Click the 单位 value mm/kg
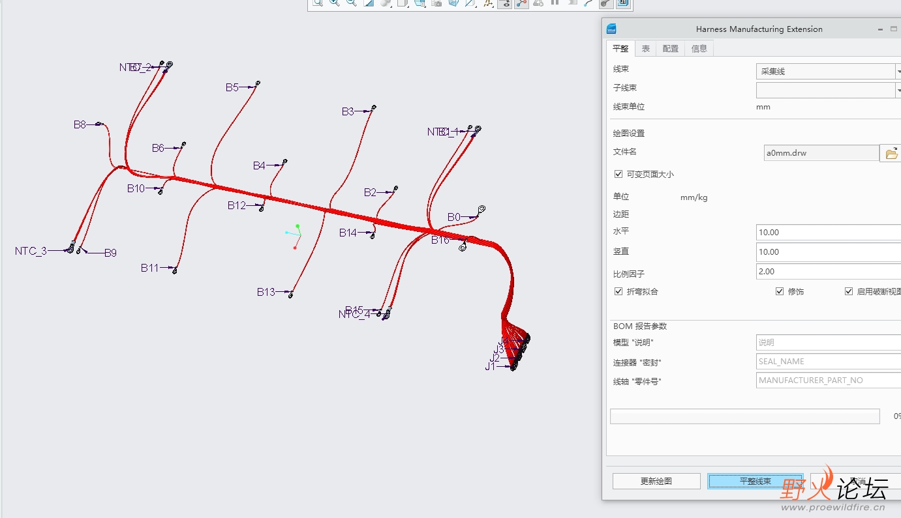The image size is (901, 518). 694,197
